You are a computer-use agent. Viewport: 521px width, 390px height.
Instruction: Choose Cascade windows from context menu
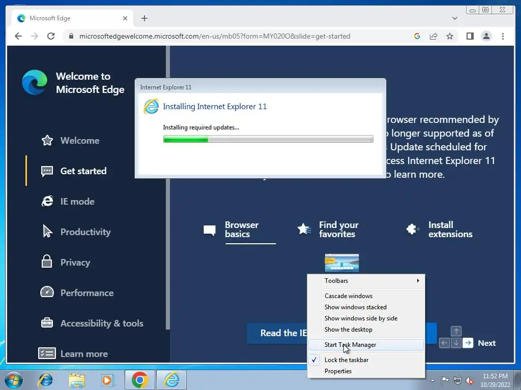tap(366, 296)
